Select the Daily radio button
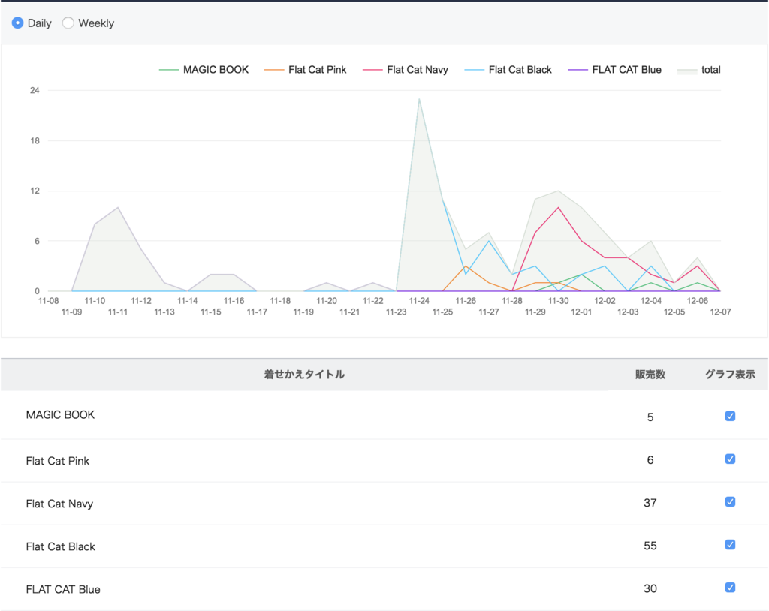769x611 pixels. [18, 23]
